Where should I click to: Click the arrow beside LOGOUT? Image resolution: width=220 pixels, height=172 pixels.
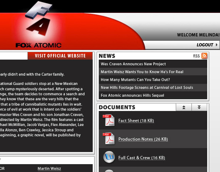217,45
